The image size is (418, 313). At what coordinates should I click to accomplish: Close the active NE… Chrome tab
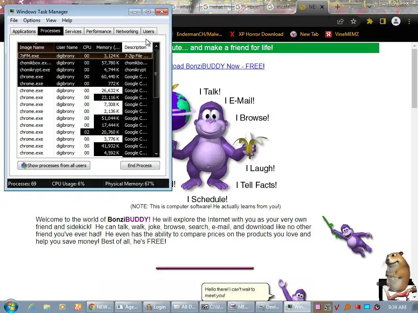coord(322,7)
